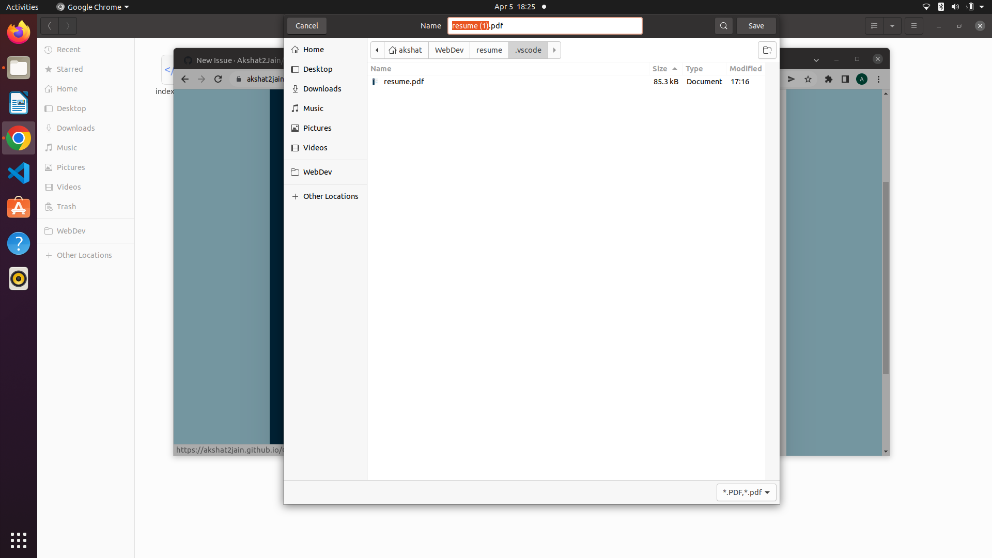Screen dimensions: 992x558
Task: Click the search icon in the save dialog
Action: (723, 25)
